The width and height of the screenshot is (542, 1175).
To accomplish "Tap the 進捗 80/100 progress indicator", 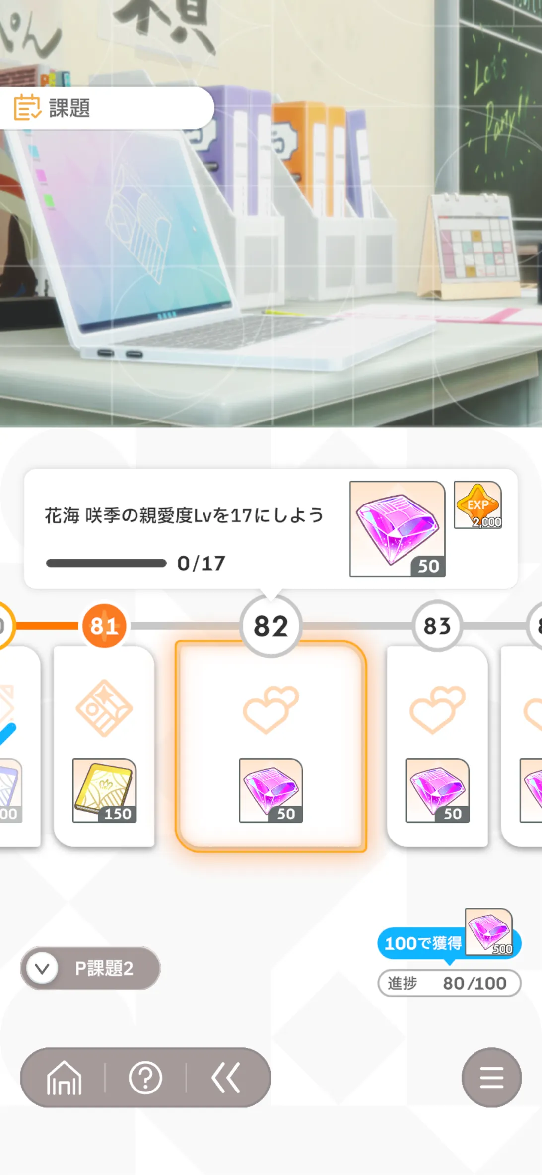I will [x=449, y=983].
